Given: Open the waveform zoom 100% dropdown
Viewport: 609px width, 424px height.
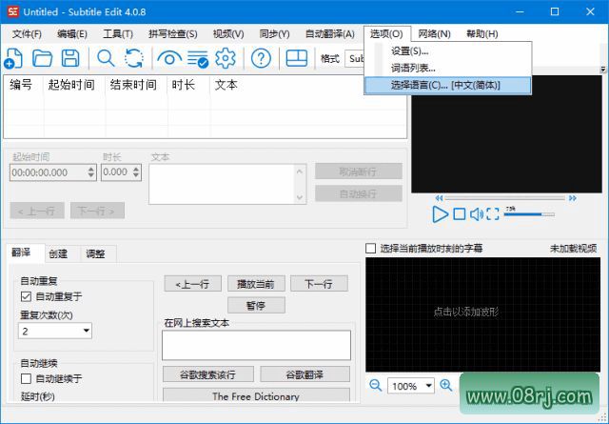Looking at the screenshot, I should [x=411, y=386].
